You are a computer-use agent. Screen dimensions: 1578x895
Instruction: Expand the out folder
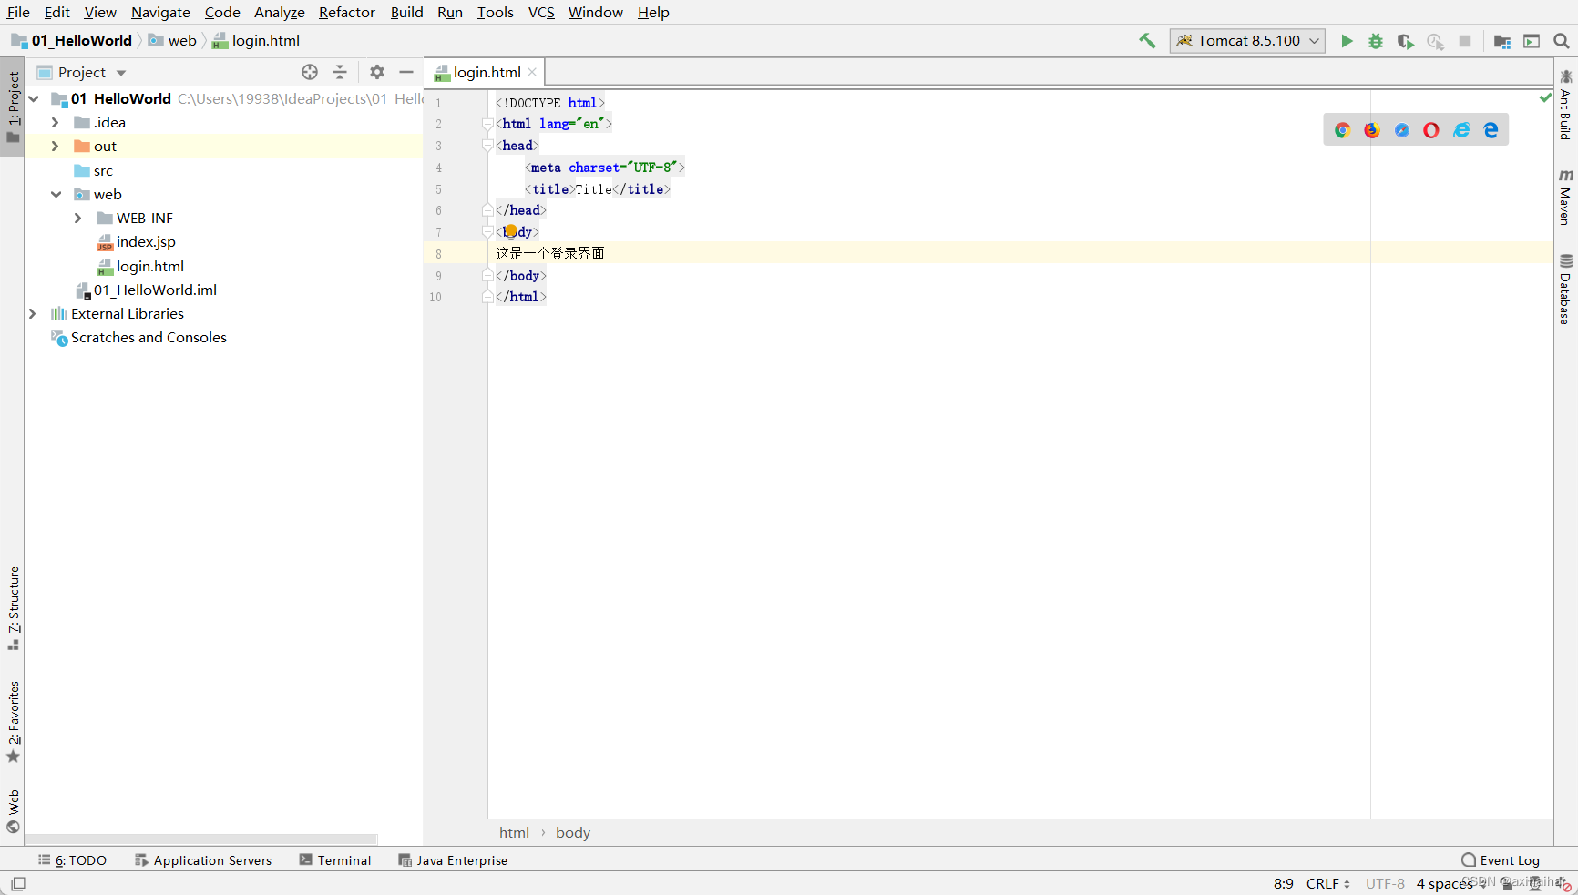click(x=56, y=146)
